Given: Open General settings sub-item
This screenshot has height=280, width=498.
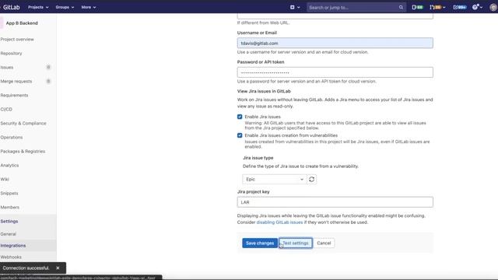Looking at the screenshot, I should [x=9, y=234].
